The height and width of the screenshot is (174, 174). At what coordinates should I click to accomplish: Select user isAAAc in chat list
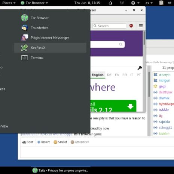pyautogui.click(x=164, y=110)
